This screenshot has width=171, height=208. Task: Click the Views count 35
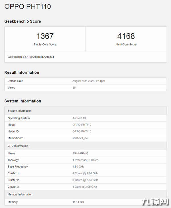[74, 88]
